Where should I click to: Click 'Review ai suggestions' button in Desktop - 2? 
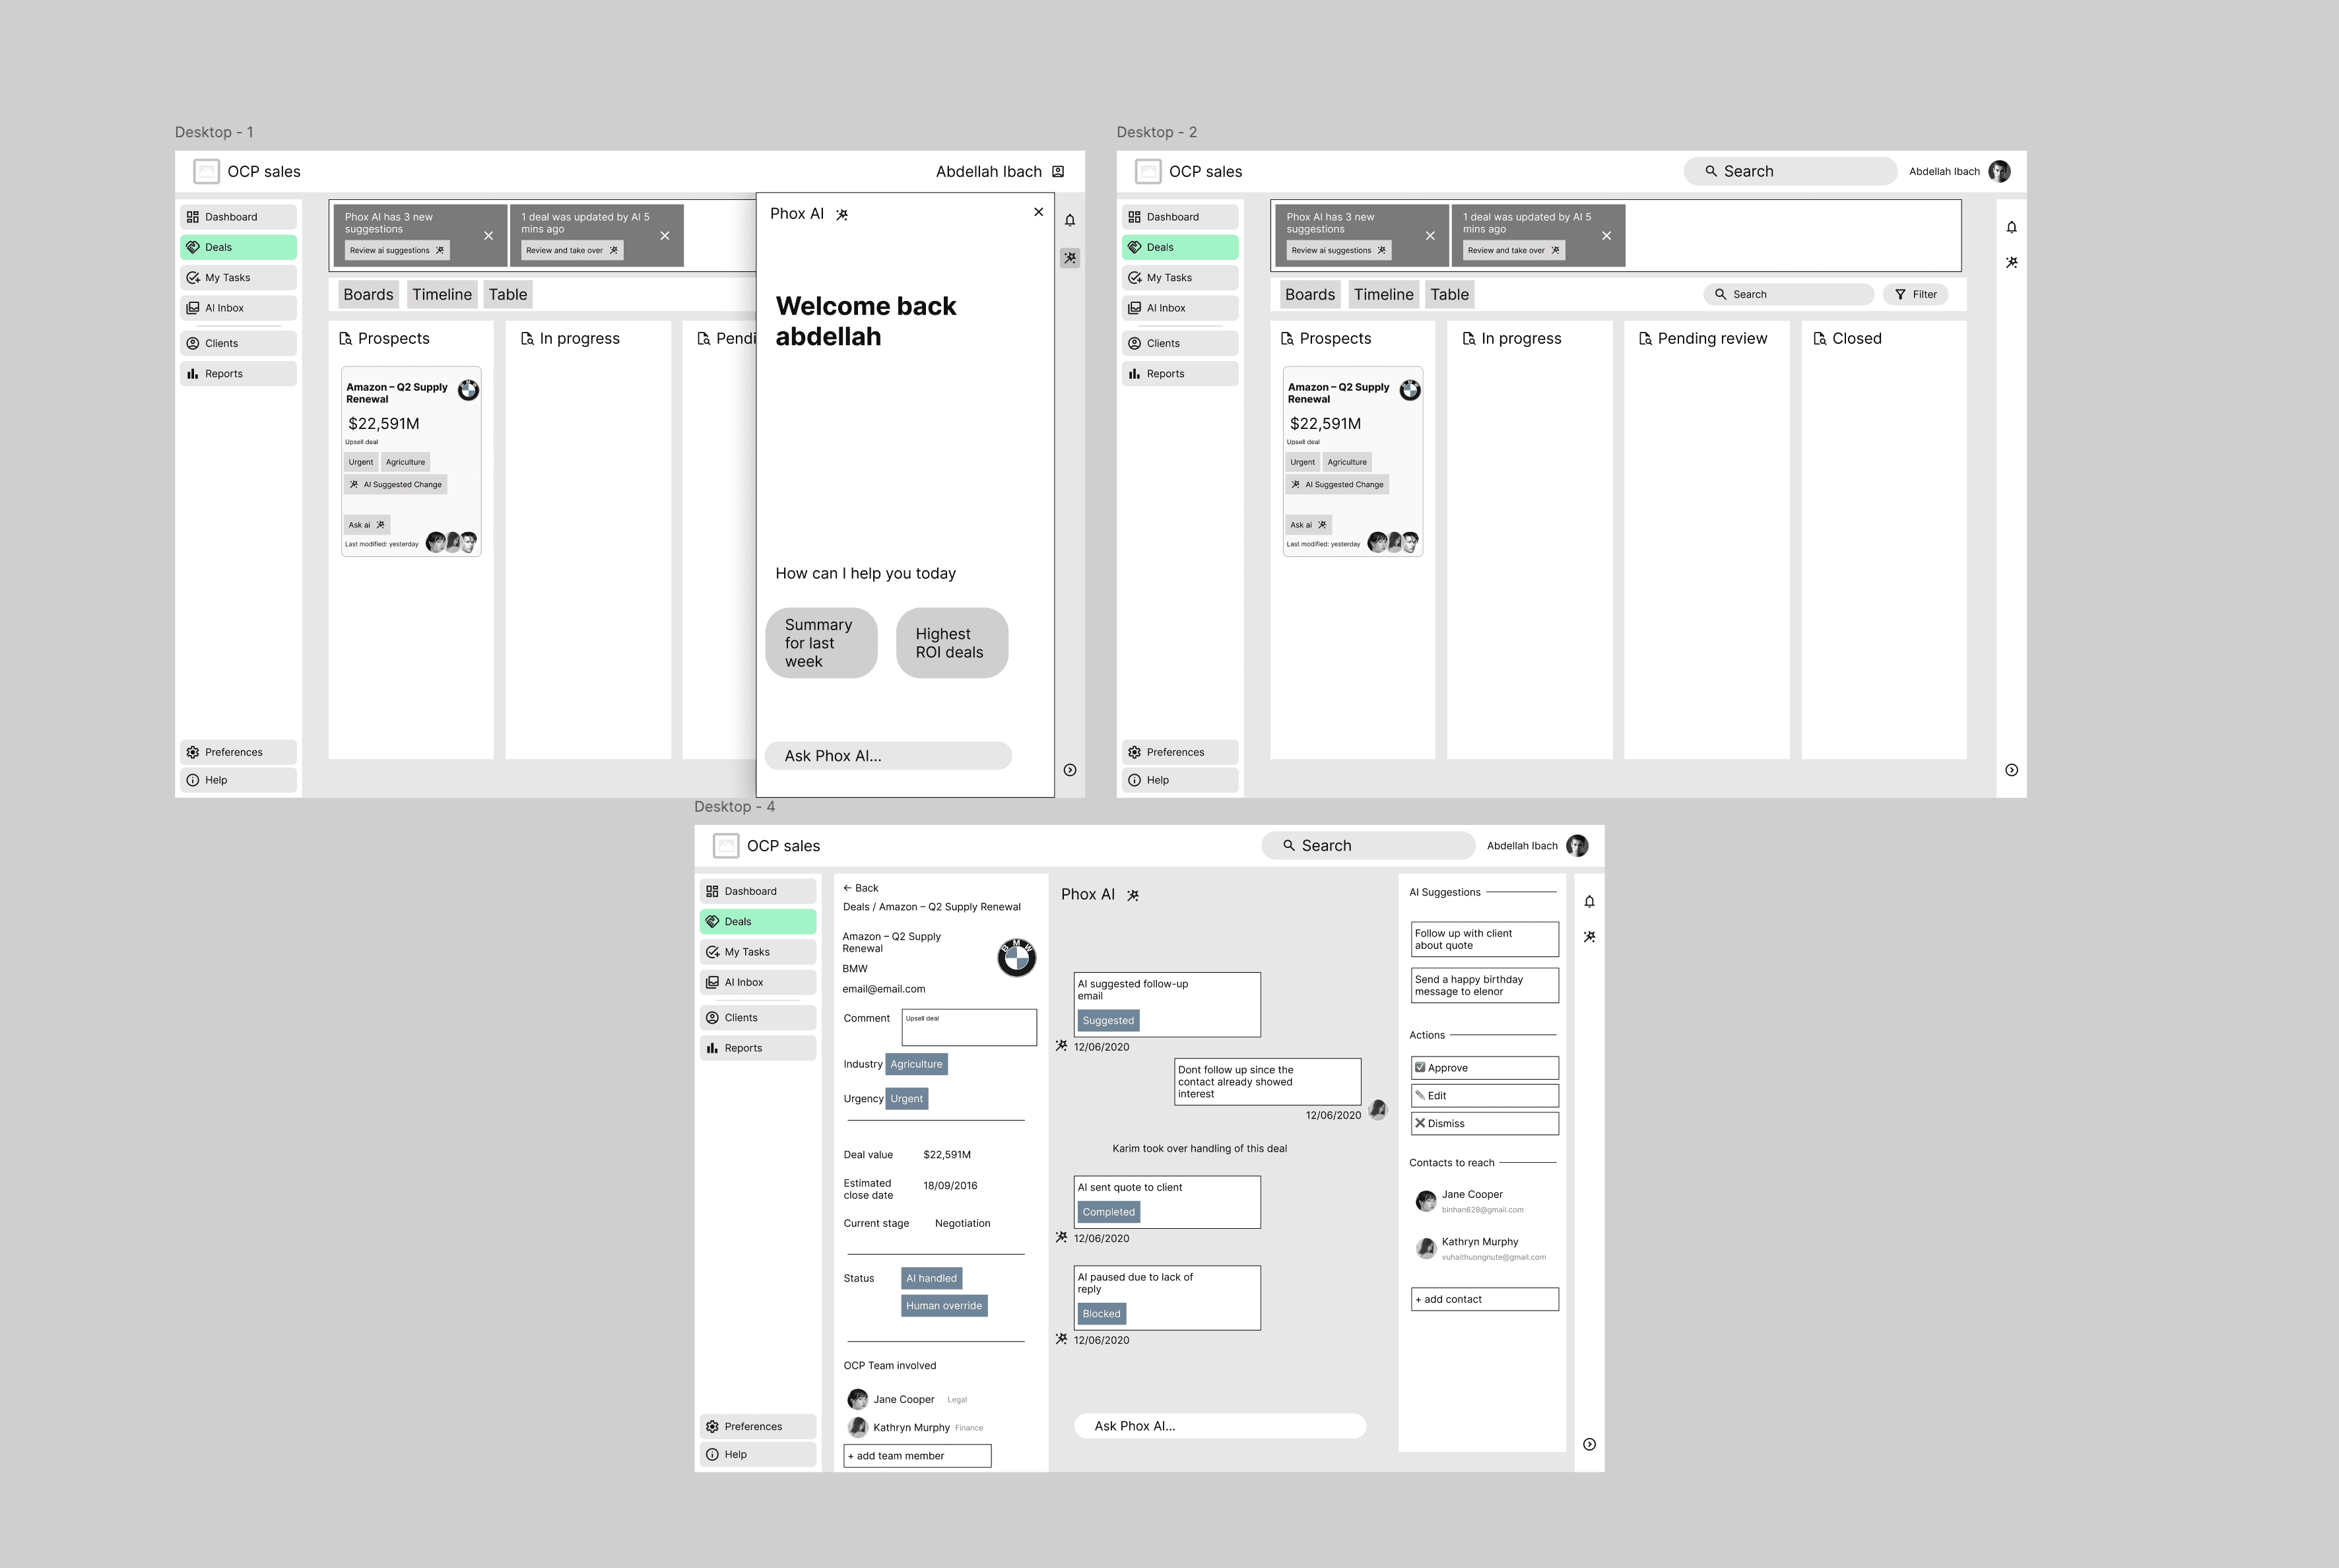pos(1339,250)
